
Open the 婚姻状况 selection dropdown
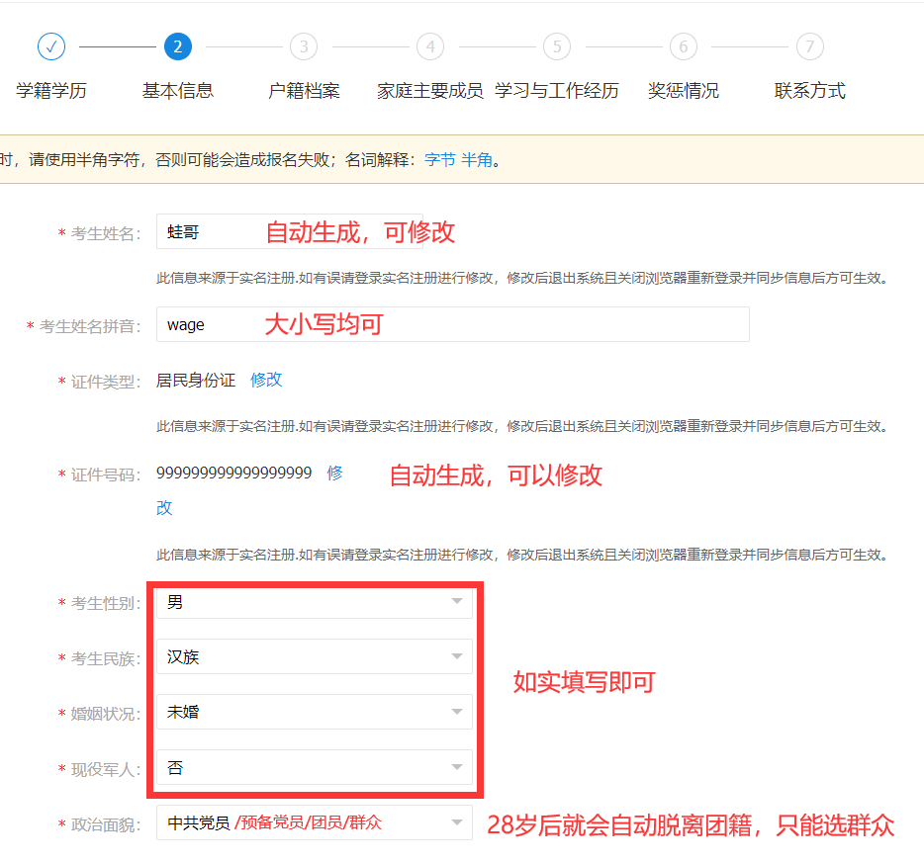tap(456, 711)
